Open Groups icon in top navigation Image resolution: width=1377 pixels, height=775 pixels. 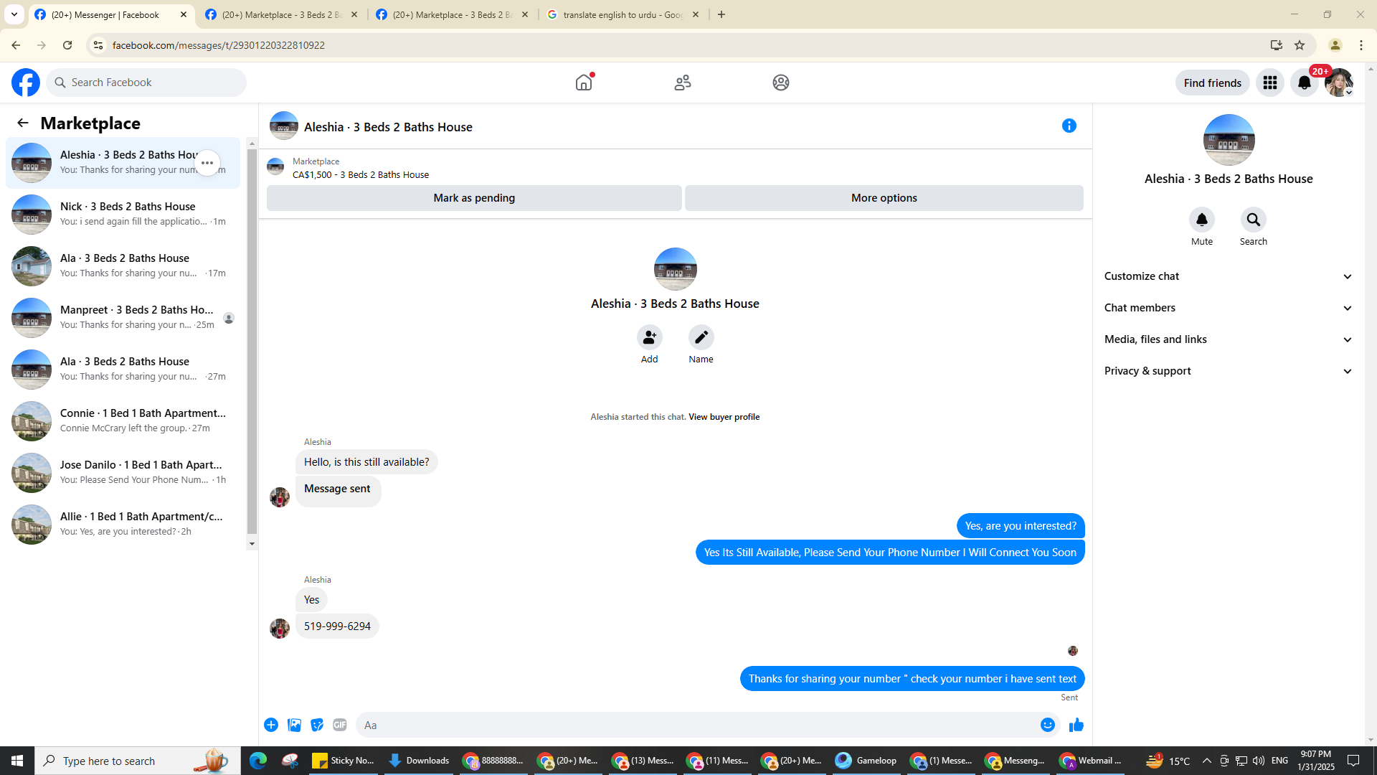[781, 83]
